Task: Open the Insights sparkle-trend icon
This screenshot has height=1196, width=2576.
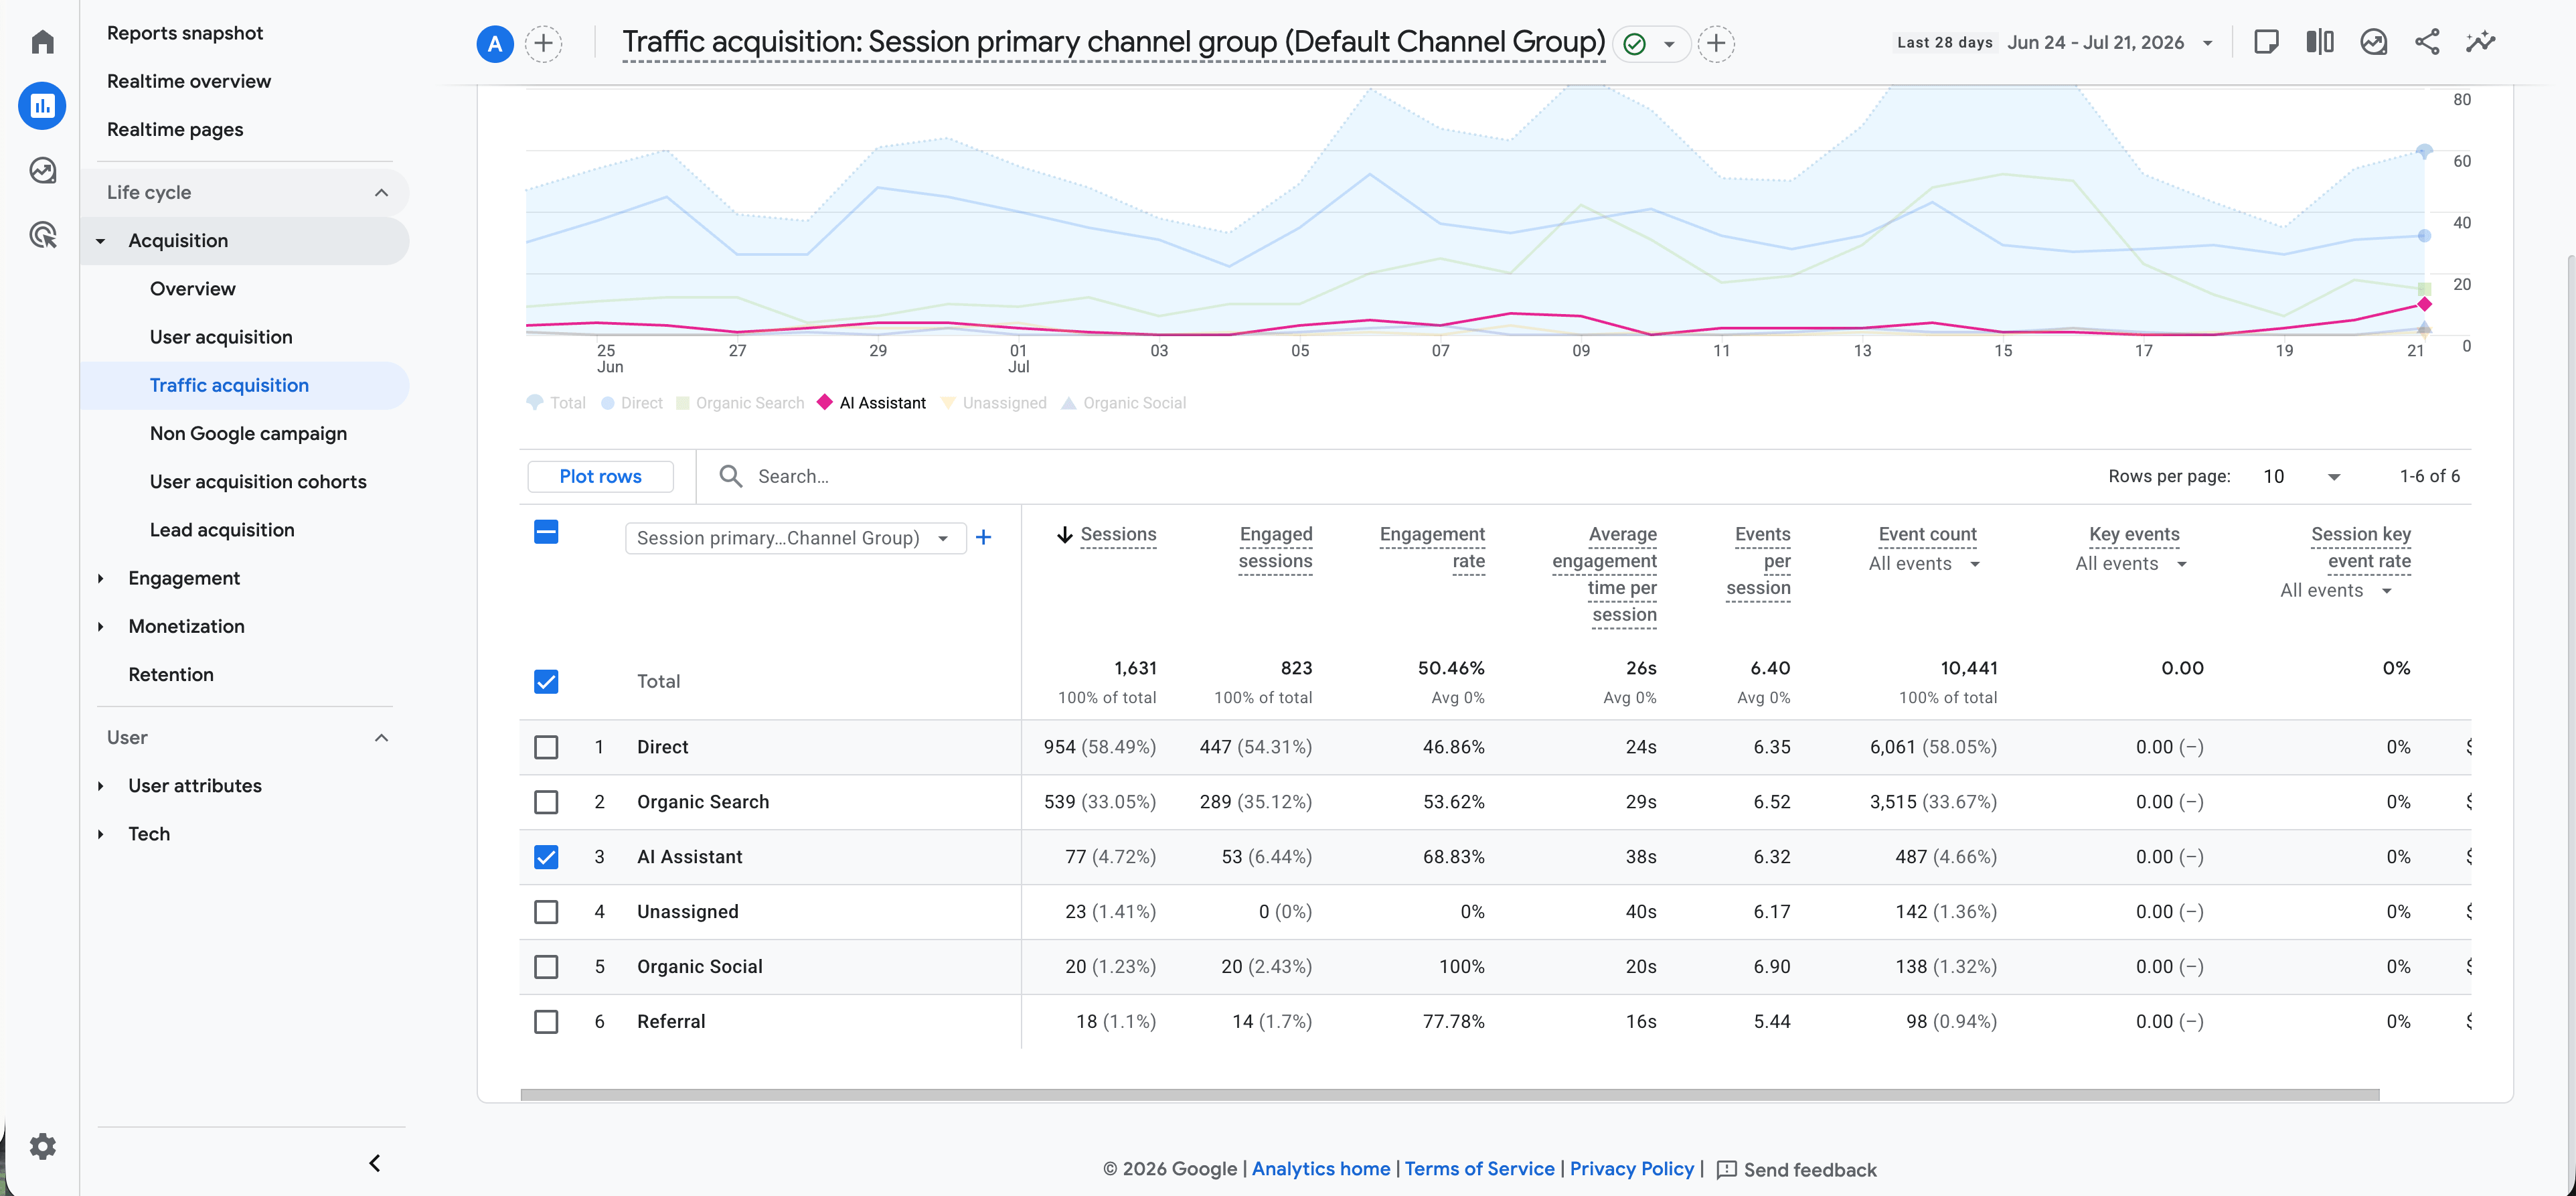Action: pyautogui.click(x=2480, y=42)
